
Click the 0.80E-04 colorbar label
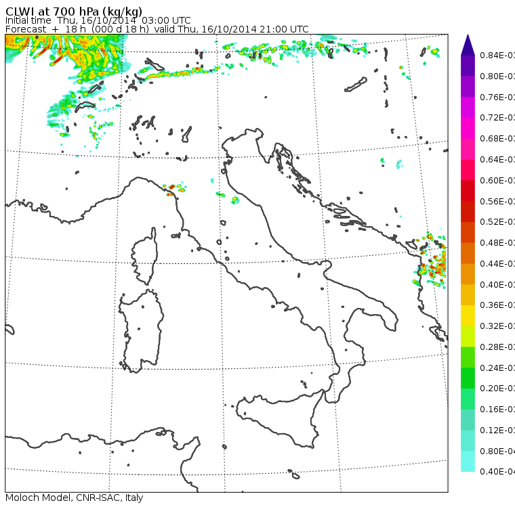(497, 451)
